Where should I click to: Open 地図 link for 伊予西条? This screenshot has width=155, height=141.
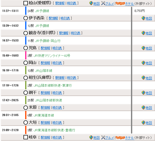[149, 19]
